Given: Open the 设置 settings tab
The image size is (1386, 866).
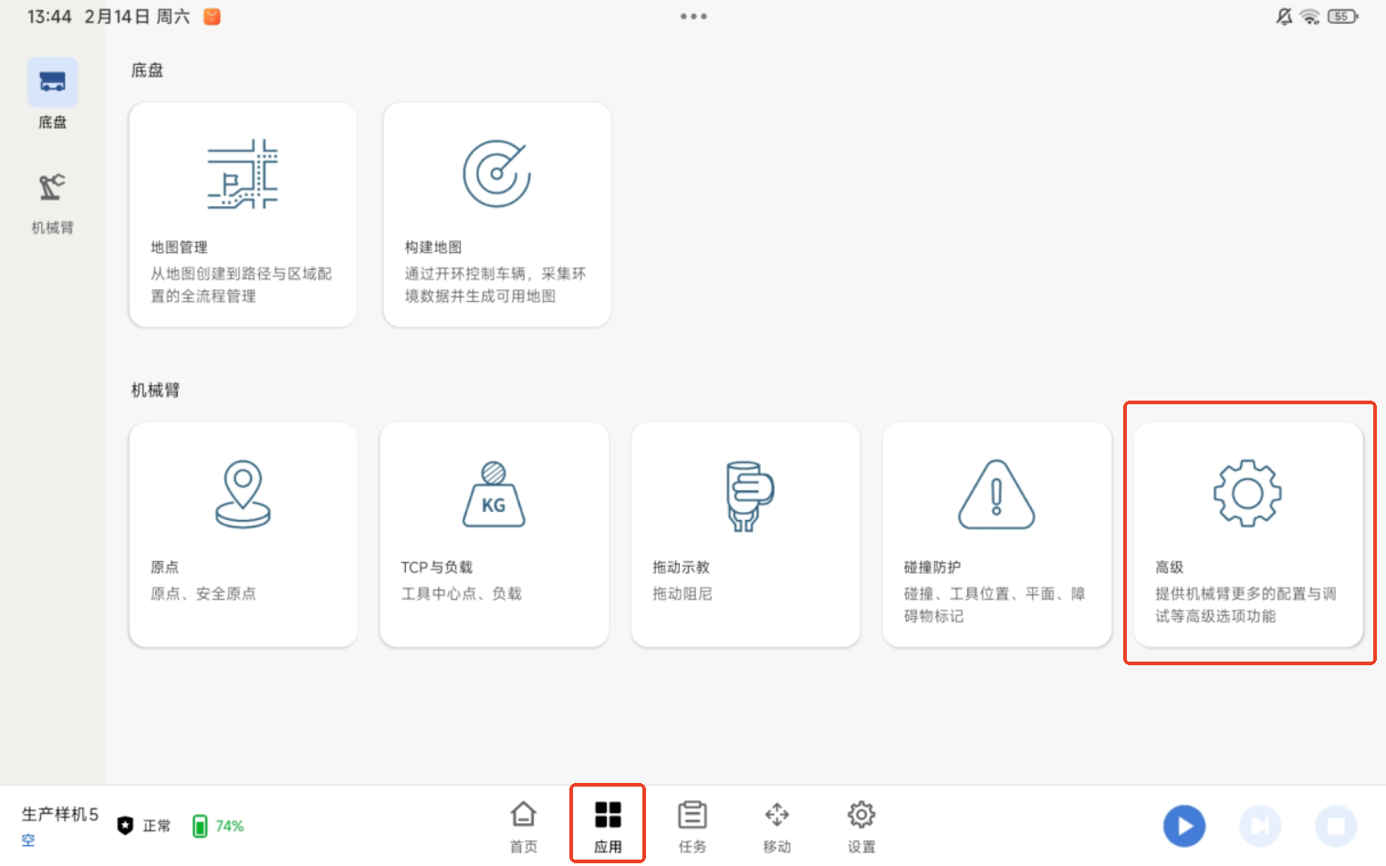Looking at the screenshot, I should [860, 826].
